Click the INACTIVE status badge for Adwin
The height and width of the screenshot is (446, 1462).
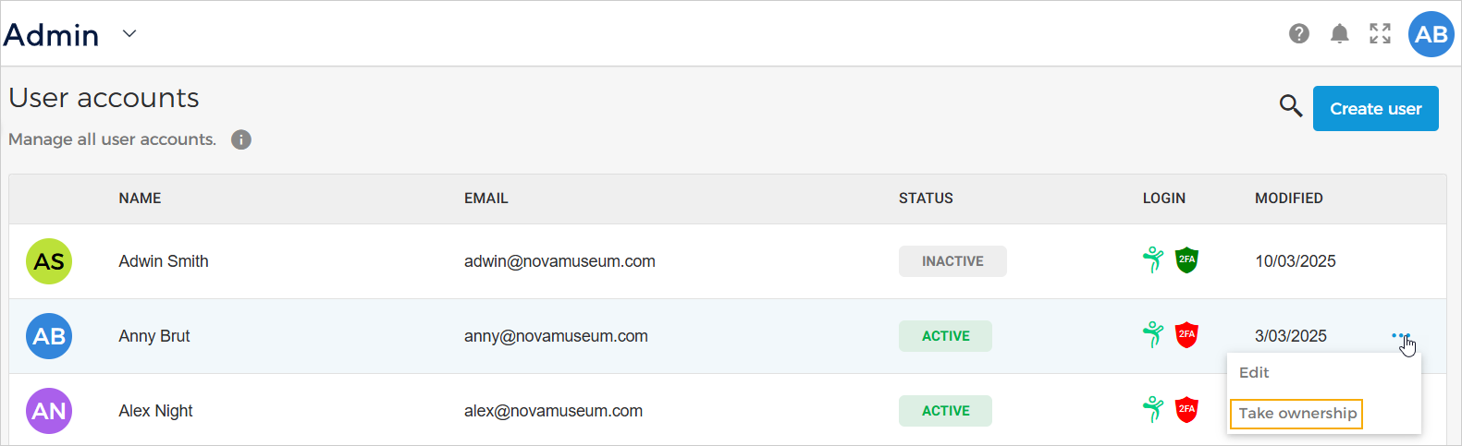click(952, 261)
